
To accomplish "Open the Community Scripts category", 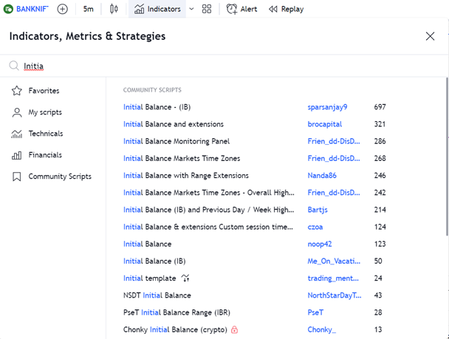I will click(x=51, y=177).
